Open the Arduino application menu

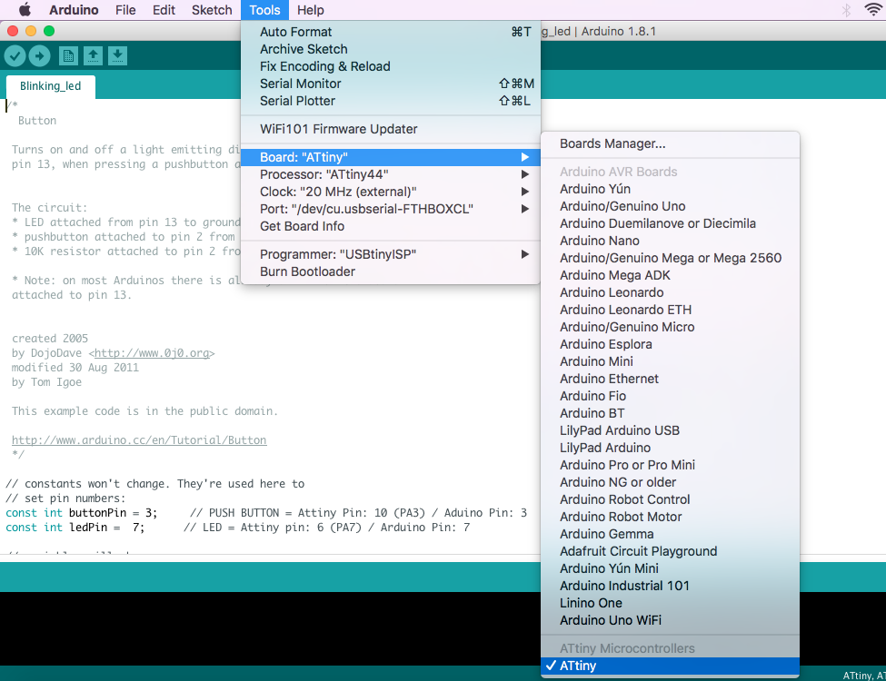tap(74, 10)
